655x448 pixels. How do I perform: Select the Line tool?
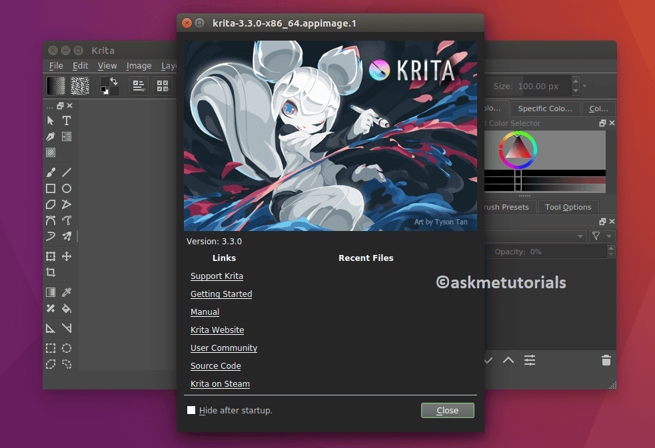coord(67,172)
